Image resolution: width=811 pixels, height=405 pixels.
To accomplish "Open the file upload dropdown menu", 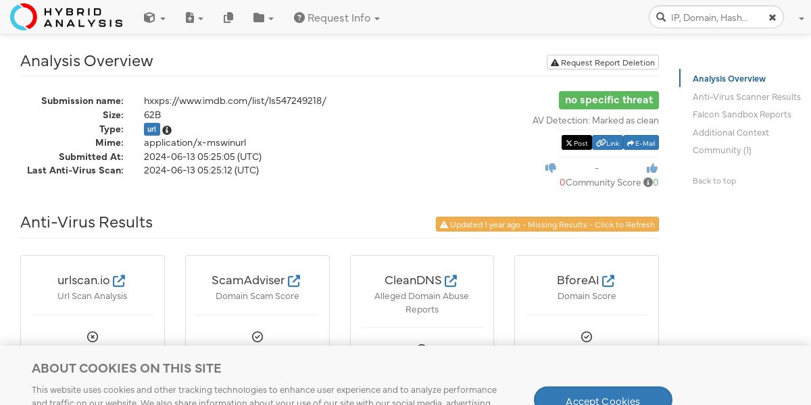I will pos(194,18).
